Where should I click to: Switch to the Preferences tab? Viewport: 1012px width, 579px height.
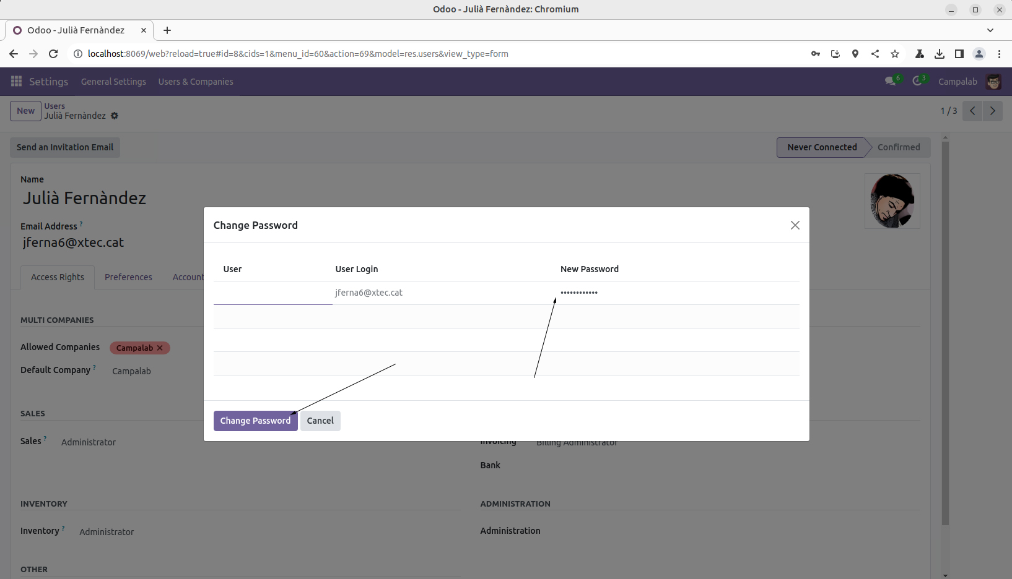pyautogui.click(x=128, y=277)
